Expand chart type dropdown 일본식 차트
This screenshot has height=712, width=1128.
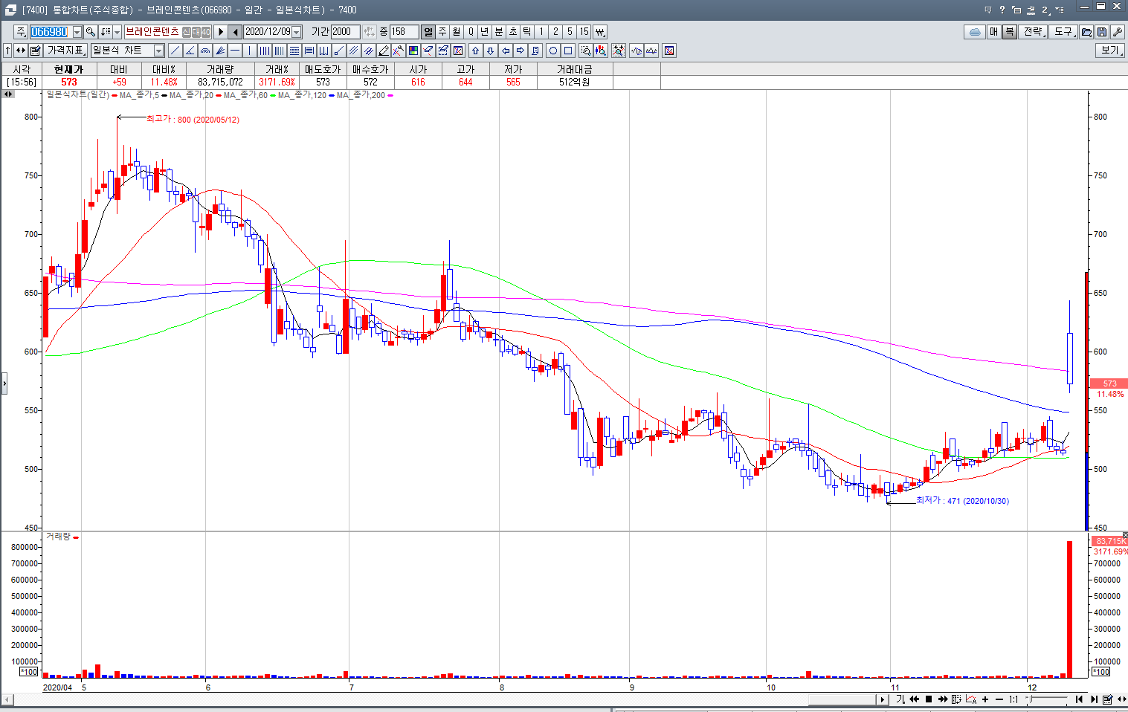click(x=159, y=51)
